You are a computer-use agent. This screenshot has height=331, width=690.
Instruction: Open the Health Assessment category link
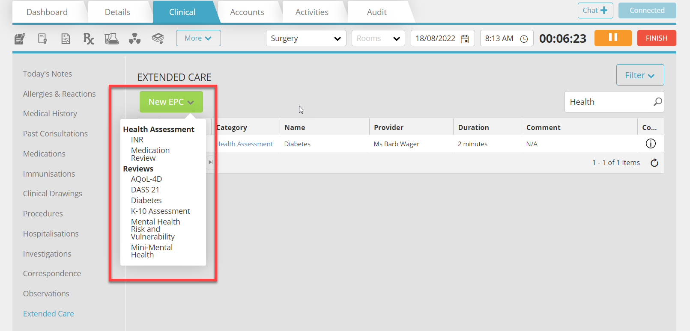[x=245, y=144]
